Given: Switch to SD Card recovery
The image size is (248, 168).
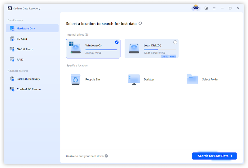Looking at the screenshot, I should [x=32, y=39].
